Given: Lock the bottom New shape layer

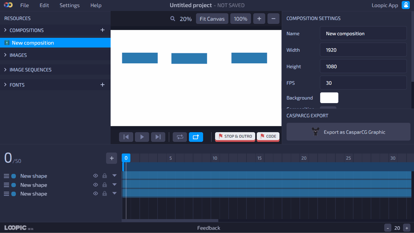Looking at the screenshot, I should click(x=104, y=194).
